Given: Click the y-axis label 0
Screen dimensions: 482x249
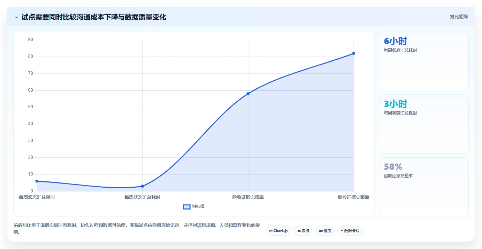Looking at the screenshot, I should (x=32, y=191).
